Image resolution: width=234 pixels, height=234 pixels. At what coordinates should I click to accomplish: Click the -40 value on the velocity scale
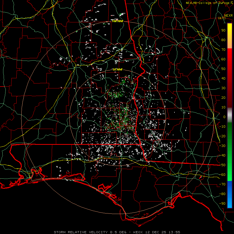222,155
